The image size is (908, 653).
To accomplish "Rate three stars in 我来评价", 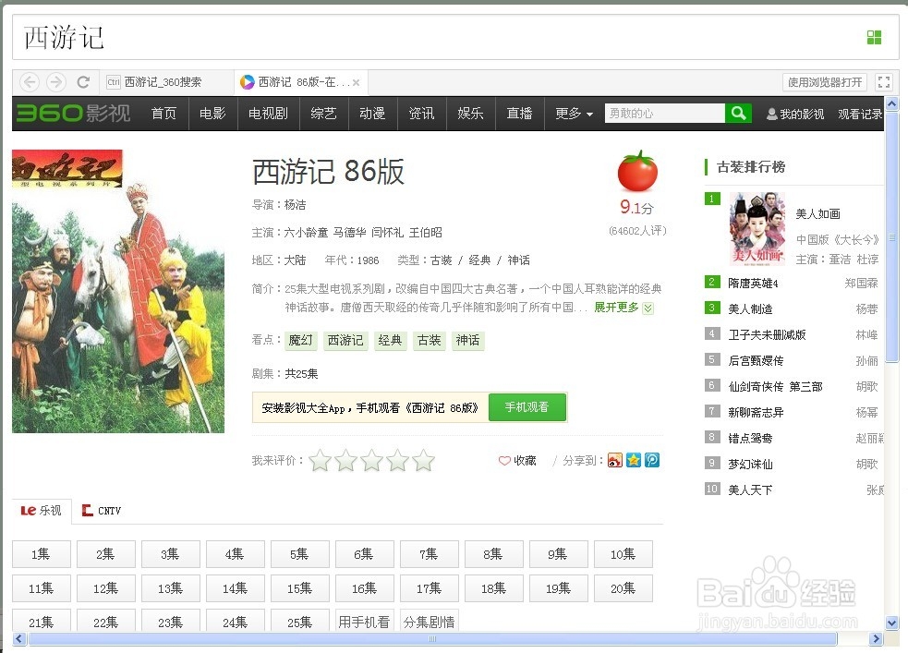I will click(371, 461).
